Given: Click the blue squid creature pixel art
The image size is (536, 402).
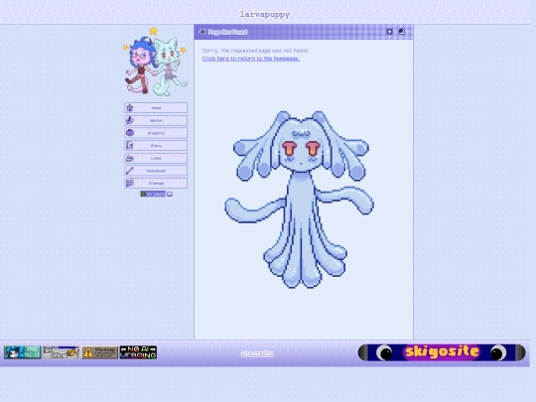Looking at the screenshot, I should pyautogui.click(x=300, y=200).
